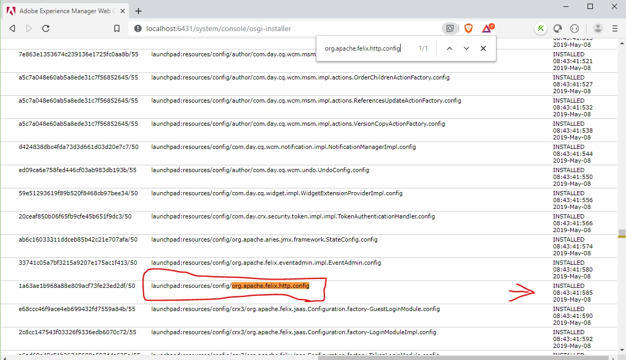The width and height of the screenshot is (626, 360).
Task: Click the INSTALLED status at 08:43:41:566
Action: 569,216
